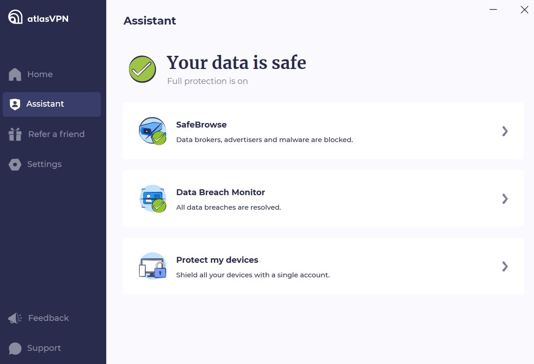Open the Support section
The width and height of the screenshot is (534, 364).
pos(52,348)
